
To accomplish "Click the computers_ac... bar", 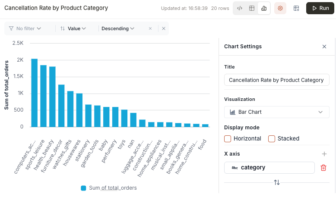I will 34,93.
